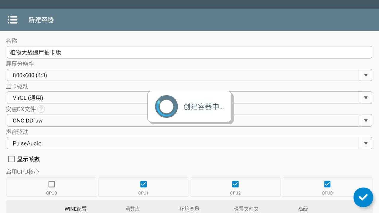Disable the CPU3 core checkbox
Viewport: 379px width, 213px height.
(327, 184)
